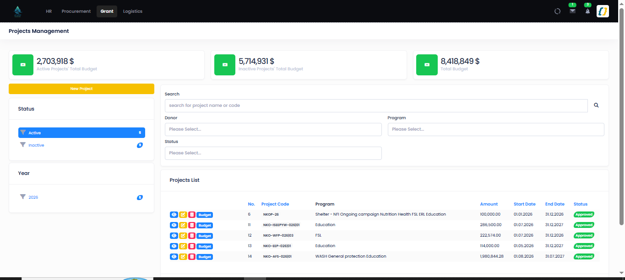Click the Total Budget money icon
Viewport: 625px width, 280px height.
pyautogui.click(x=427, y=65)
